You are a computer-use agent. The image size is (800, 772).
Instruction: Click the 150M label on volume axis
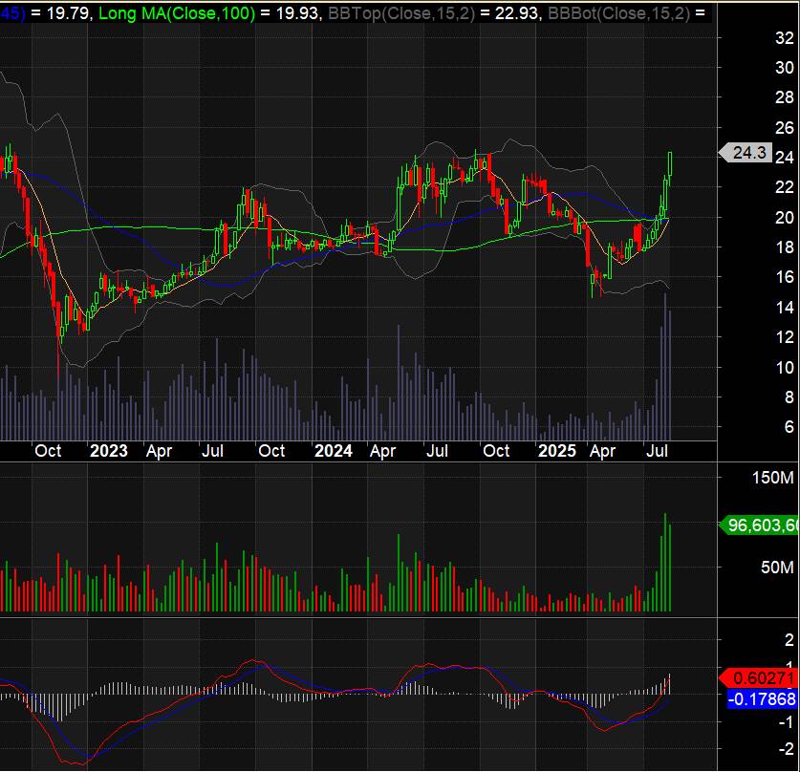(x=771, y=478)
